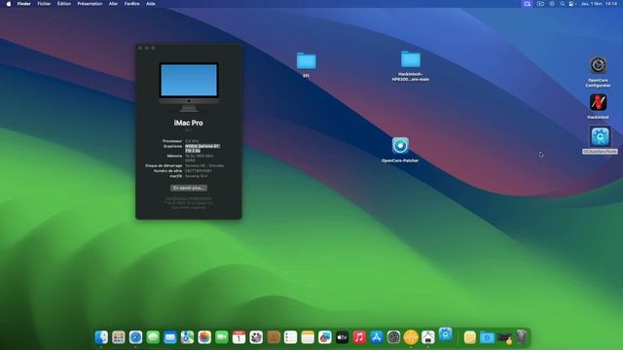The height and width of the screenshot is (350, 623).
Task: Open the Édition menu
Action: tap(64, 4)
